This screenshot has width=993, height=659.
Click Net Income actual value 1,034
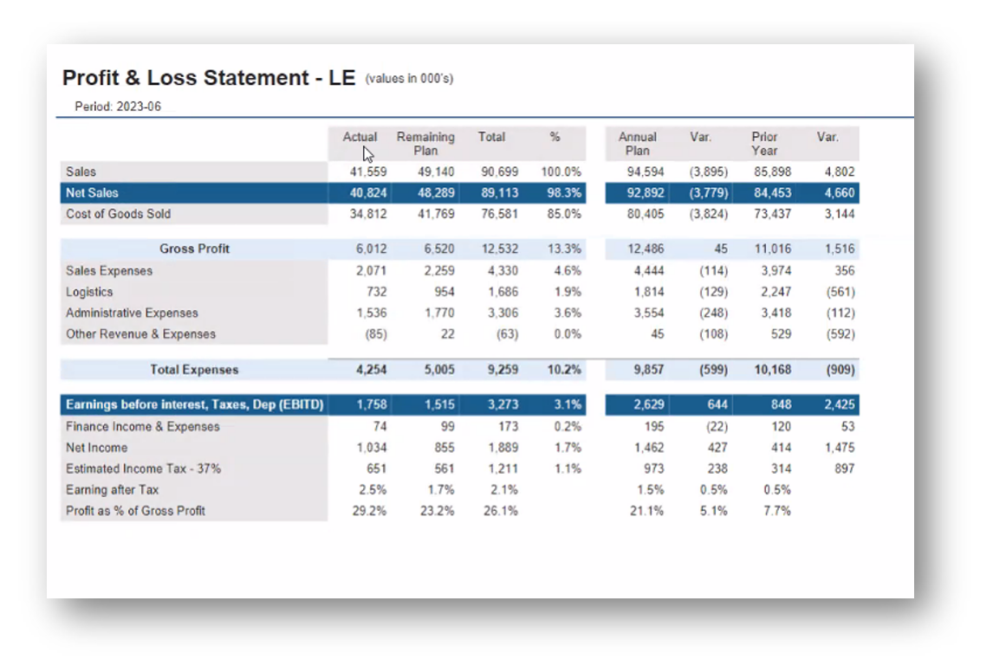point(371,448)
